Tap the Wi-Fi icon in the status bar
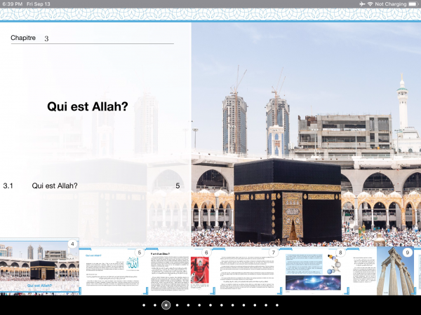The image size is (421, 315). [x=370, y=4]
